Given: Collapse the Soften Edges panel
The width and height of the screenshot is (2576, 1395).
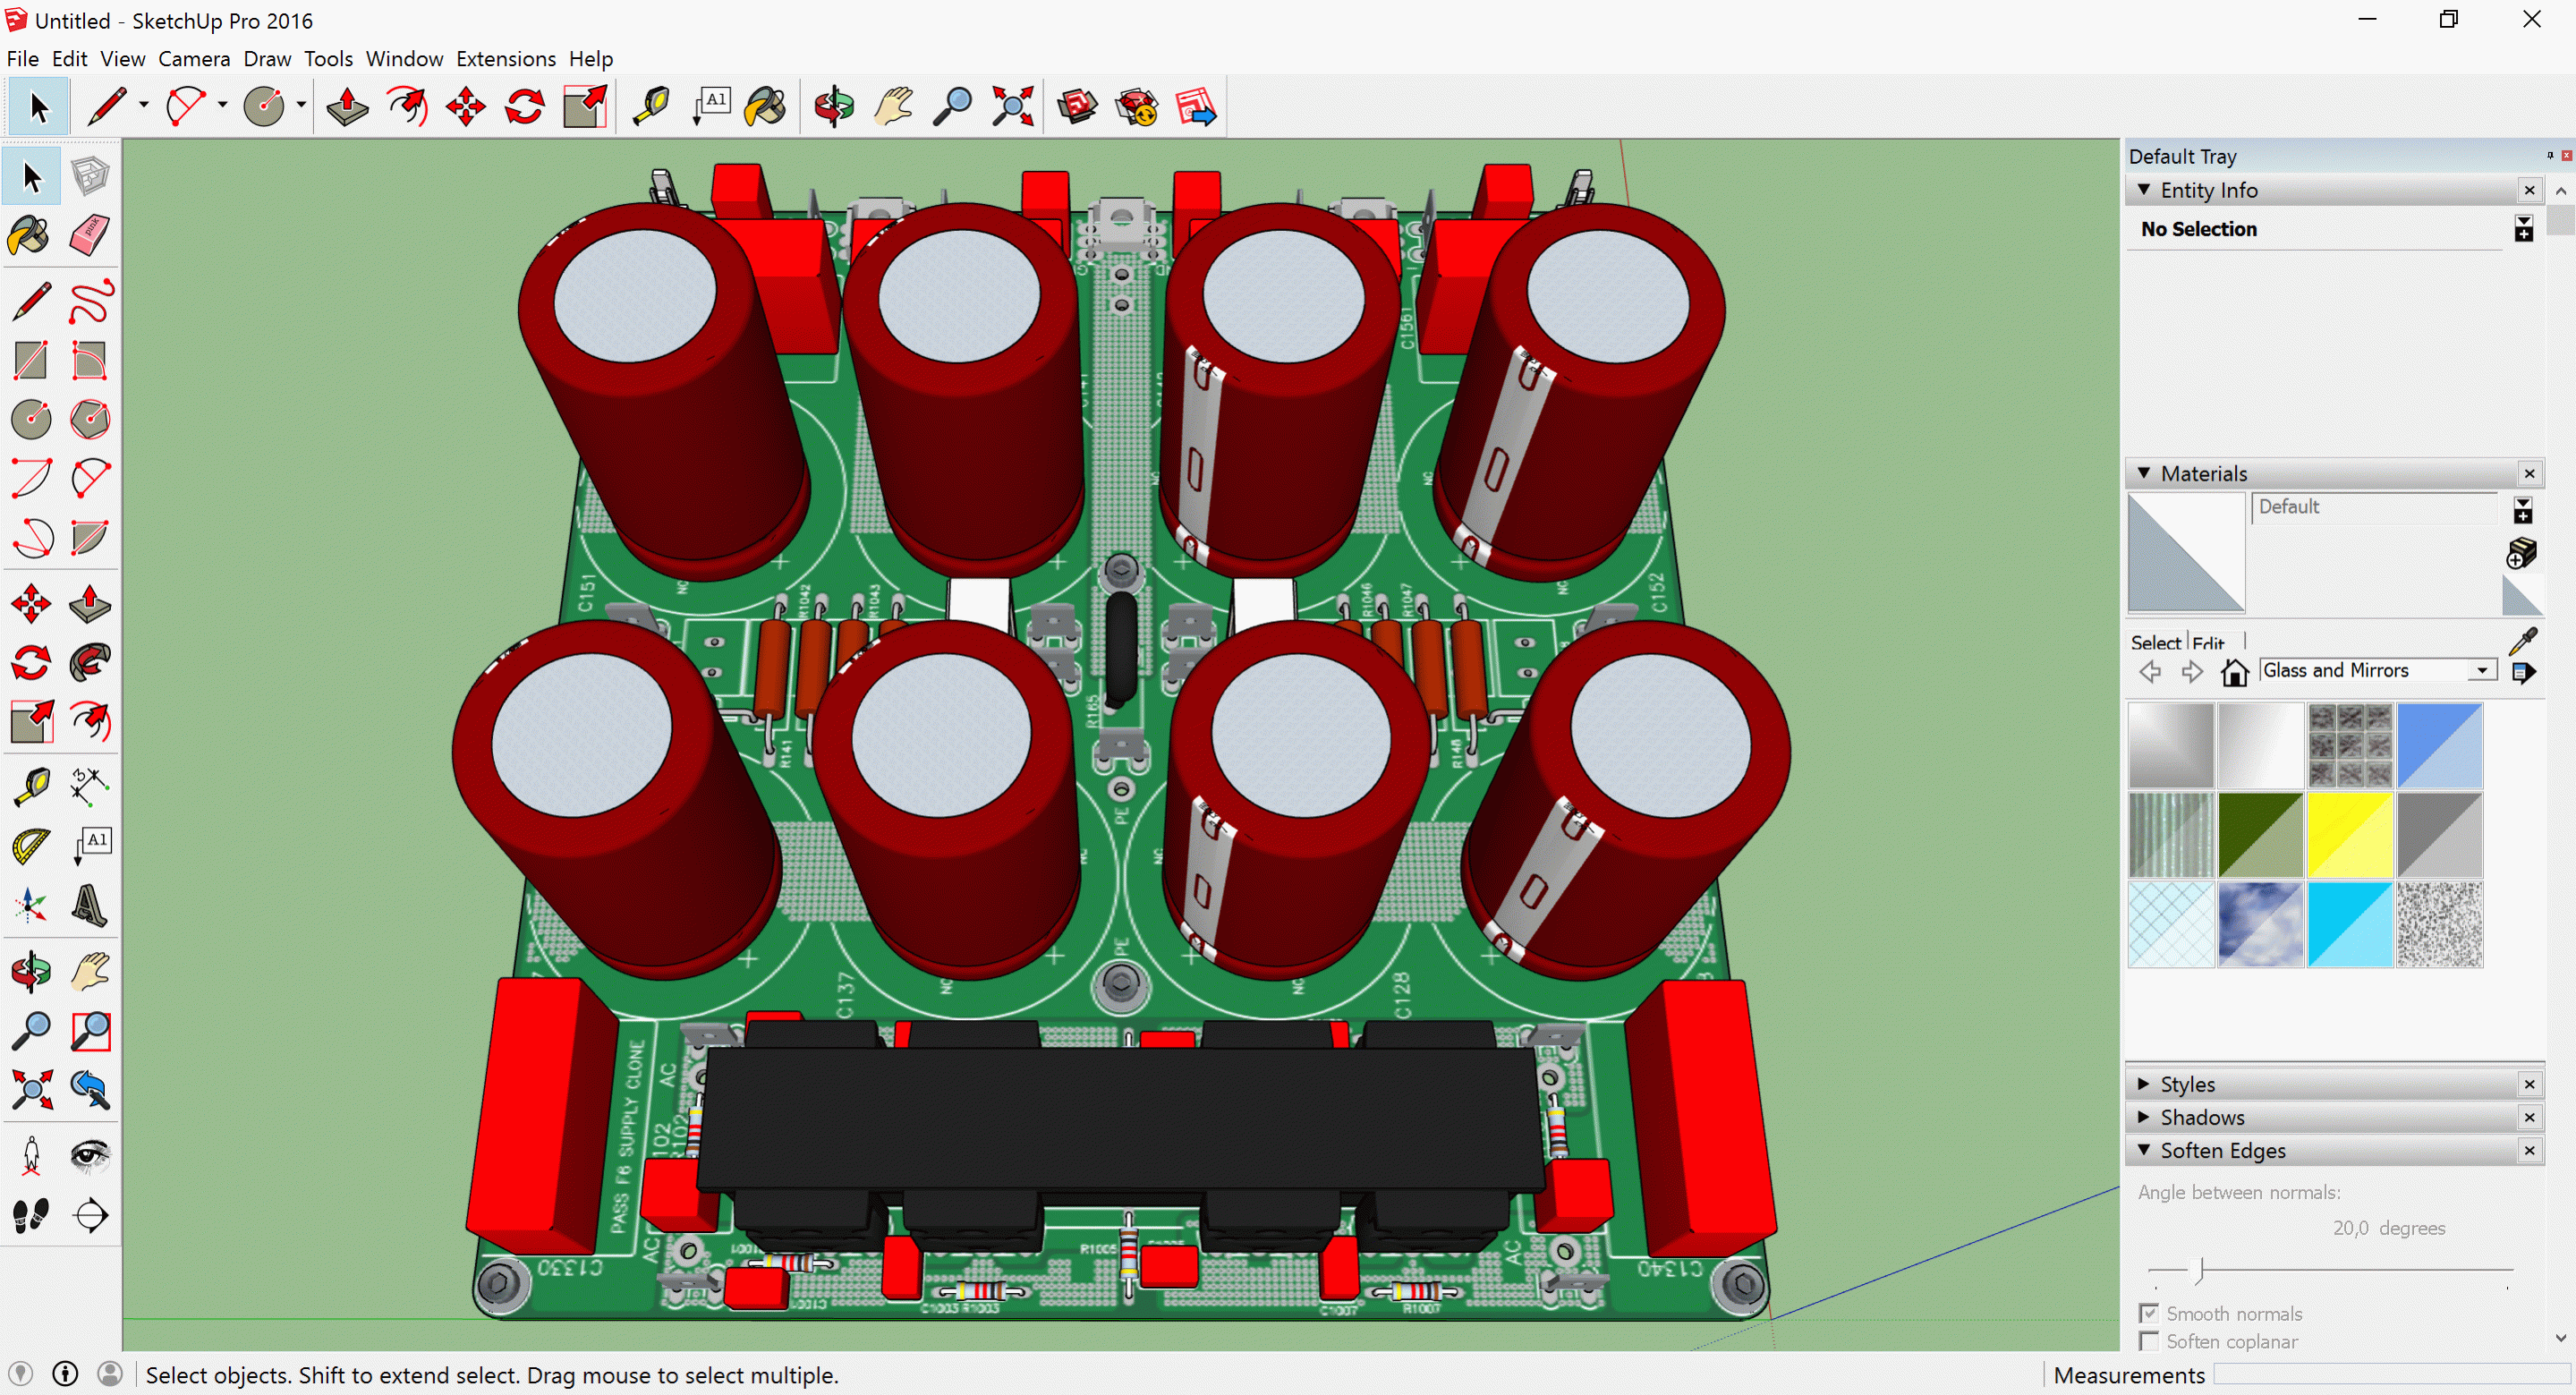Looking at the screenshot, I should 2143,1150.
